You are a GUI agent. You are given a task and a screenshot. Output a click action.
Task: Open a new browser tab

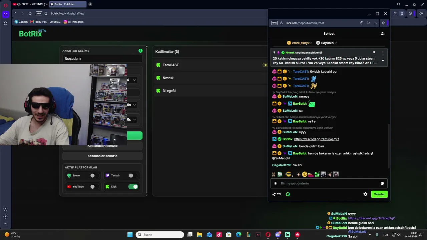pos(90,4)
